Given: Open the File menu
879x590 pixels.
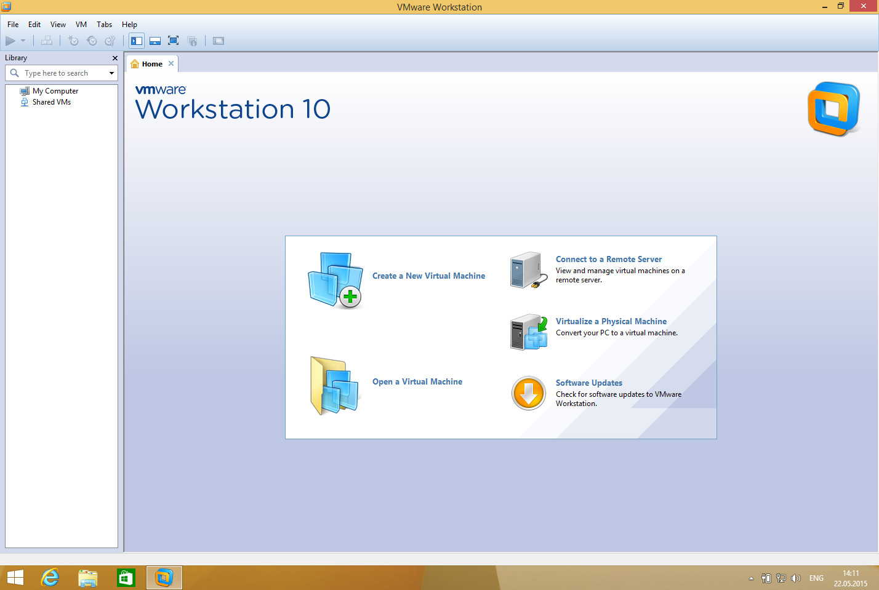Looking at the screenshot, I should click(13, 25).
